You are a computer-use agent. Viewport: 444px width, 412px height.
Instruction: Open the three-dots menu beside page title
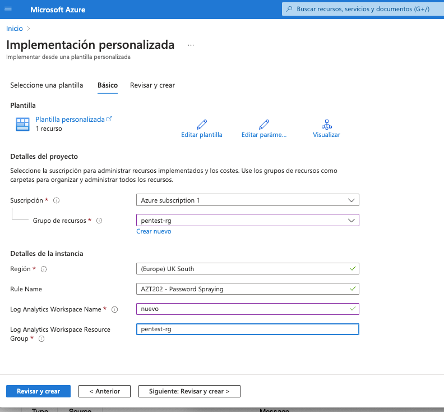click(191, 45)
